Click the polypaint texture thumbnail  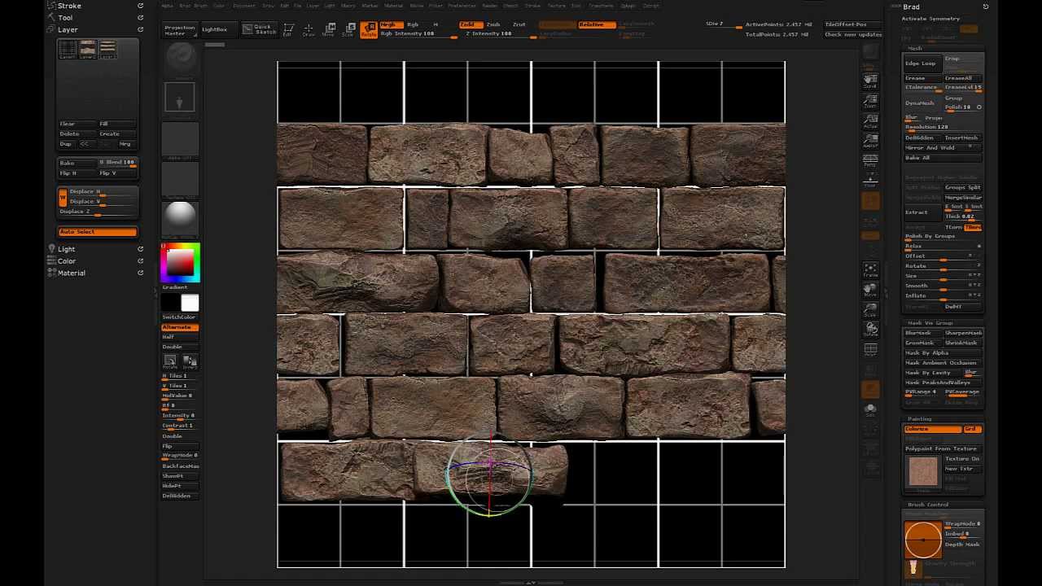923,473
